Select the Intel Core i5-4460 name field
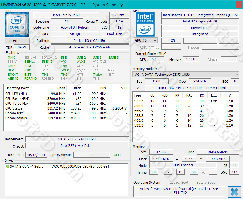This screenshot has height=199, width=243. click(x=66, y=15)
